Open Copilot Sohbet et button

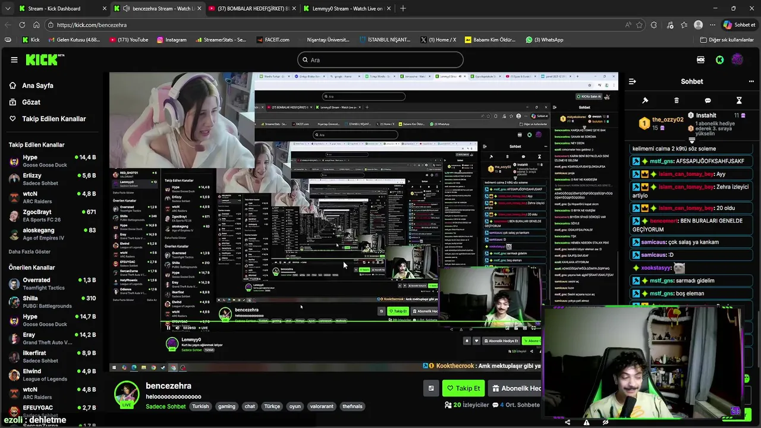pos(739,25)
